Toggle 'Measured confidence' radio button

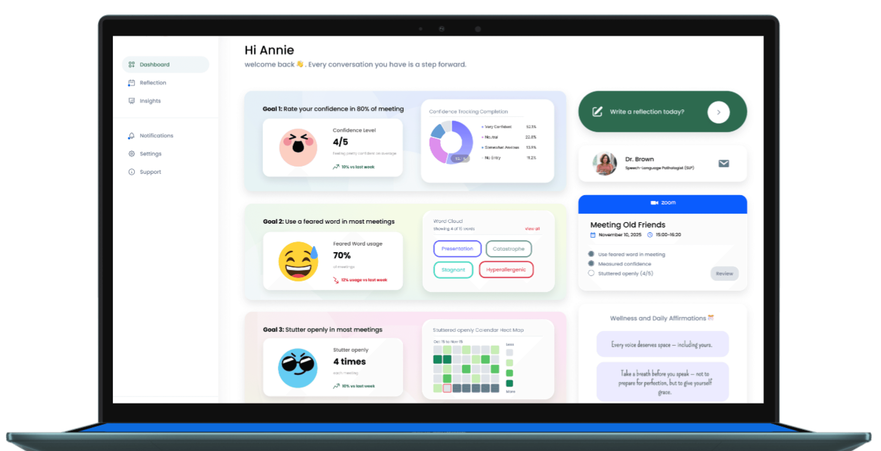tap(591, 264)
